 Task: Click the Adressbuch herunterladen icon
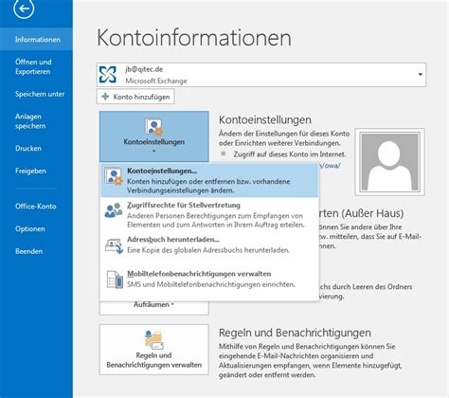click(114, 246)
